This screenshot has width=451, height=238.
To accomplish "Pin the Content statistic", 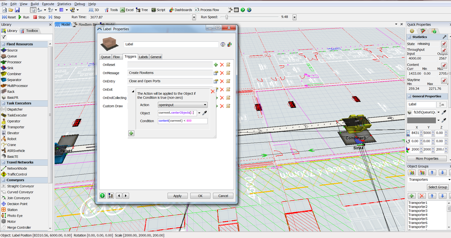I will pos(444,66).
